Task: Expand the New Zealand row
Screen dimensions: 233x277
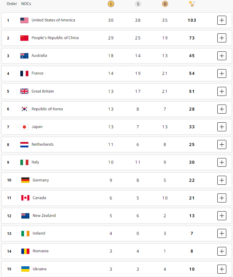Action: tap(222, 216)
